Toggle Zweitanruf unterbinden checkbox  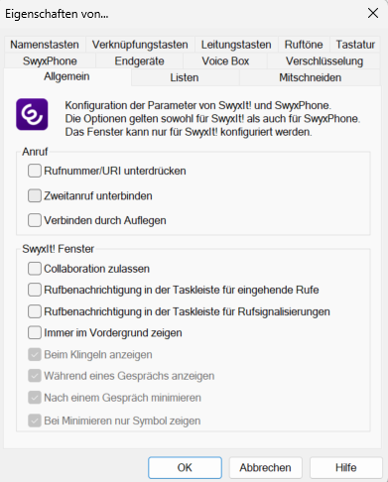point(35,195)
